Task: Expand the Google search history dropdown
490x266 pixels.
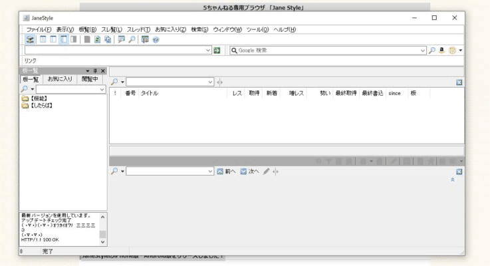Action: point(422,51)
